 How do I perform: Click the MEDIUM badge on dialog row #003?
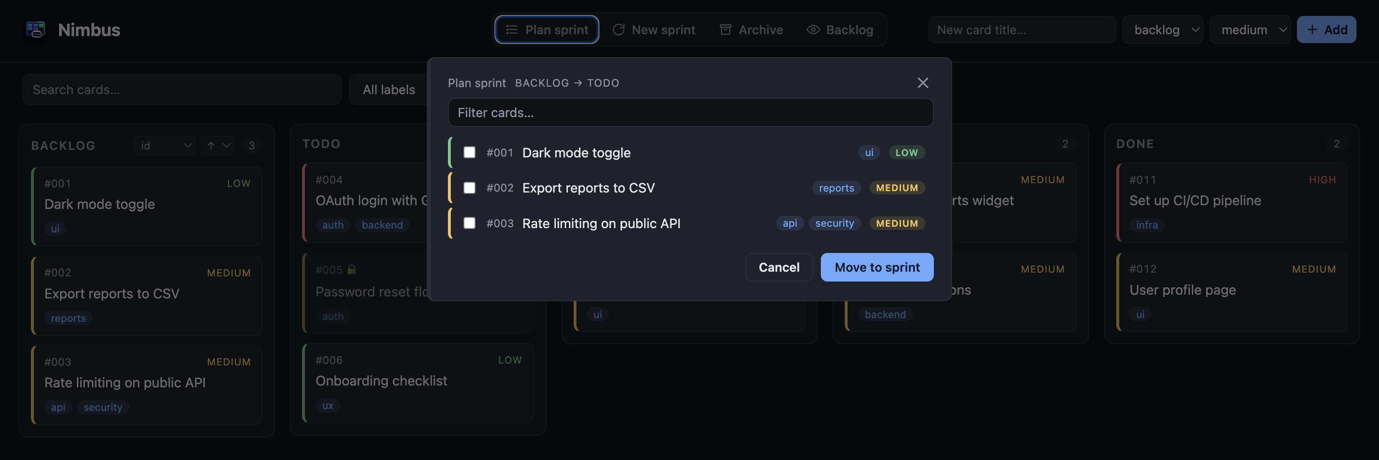click(x=897, y=223)
